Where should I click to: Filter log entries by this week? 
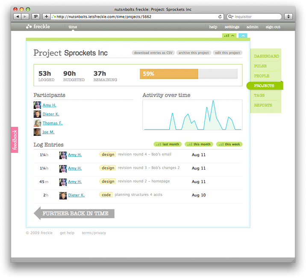point(229,144)
